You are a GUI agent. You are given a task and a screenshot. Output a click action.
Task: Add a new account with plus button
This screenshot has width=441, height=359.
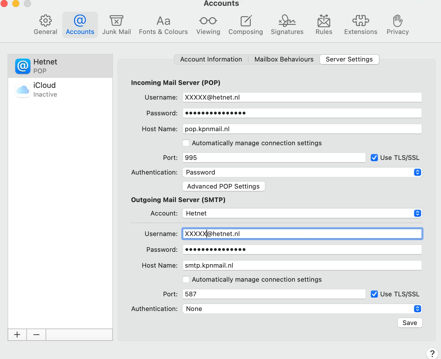tap(17, 335)
